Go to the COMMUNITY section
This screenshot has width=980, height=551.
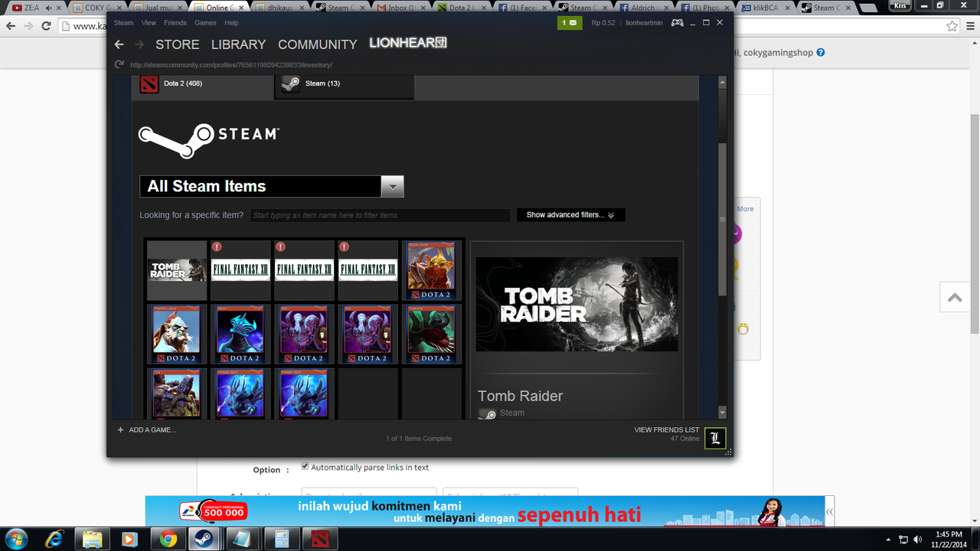pyautogui.click(x=318, y=44)
